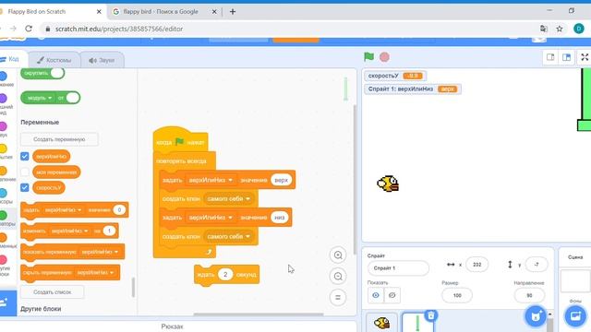Click the workspace horizontal scrollbar
This screenshot has width=591, height=332.
coord(259,314)
